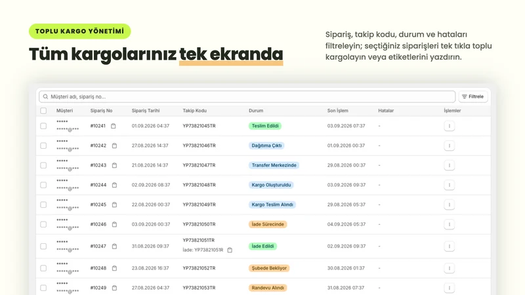The width and height of the screenshot is (525, 295).
Task: Open actions menu for order #10243
Action: point(450,165)
